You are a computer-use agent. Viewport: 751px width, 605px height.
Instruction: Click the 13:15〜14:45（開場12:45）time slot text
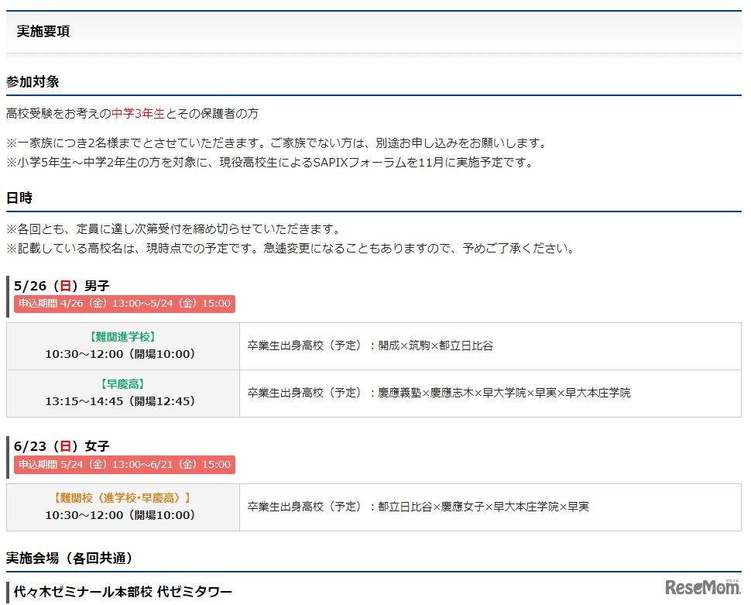pos(122,401)
